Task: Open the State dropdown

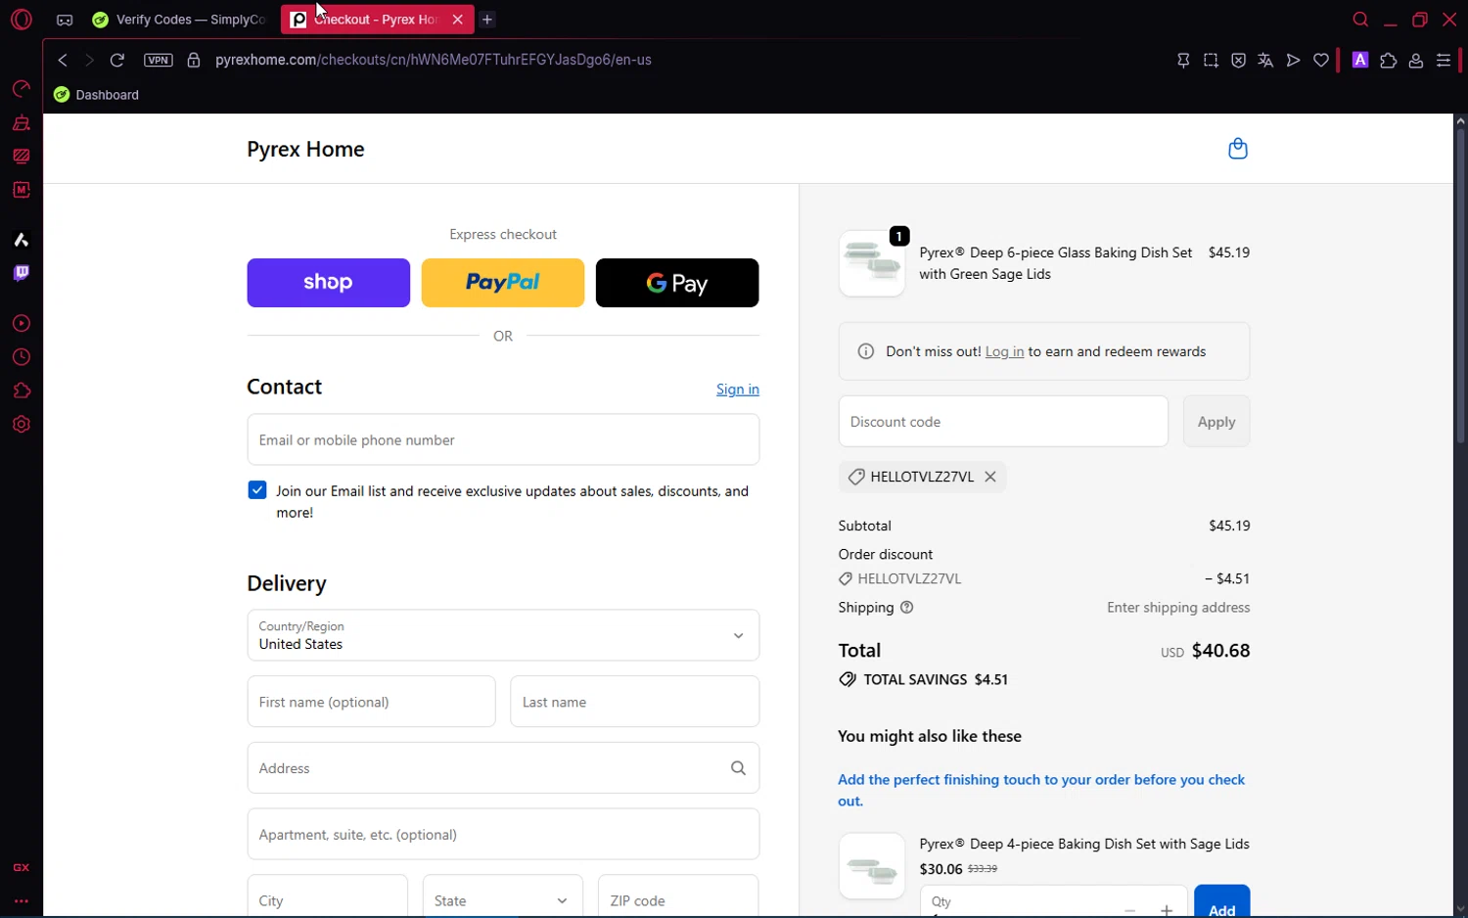Action: point(503,896)
